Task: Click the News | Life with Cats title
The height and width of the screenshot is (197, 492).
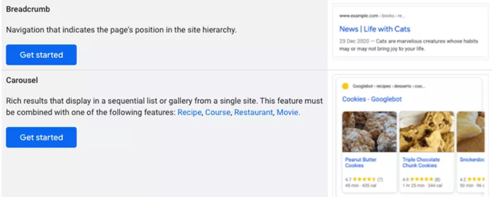Action: tap(374, 29)
